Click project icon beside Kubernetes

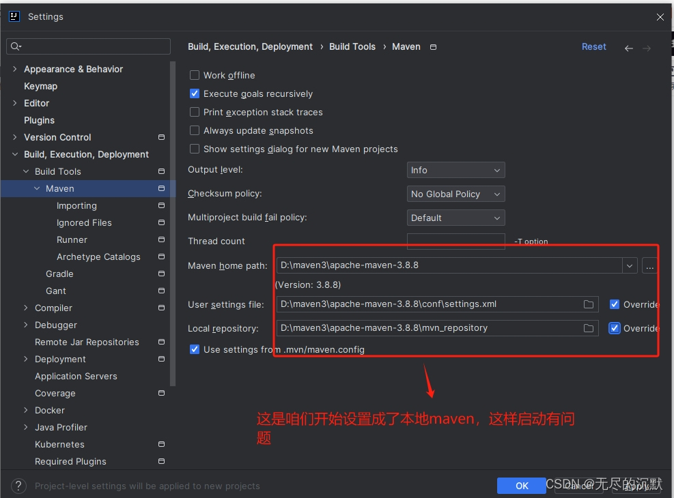pyautogui.click(x=162, y=444)
